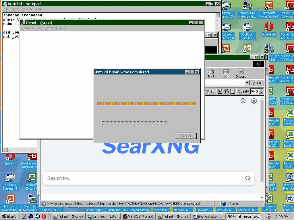Click the orange download progress bar

tap(147, 103)
